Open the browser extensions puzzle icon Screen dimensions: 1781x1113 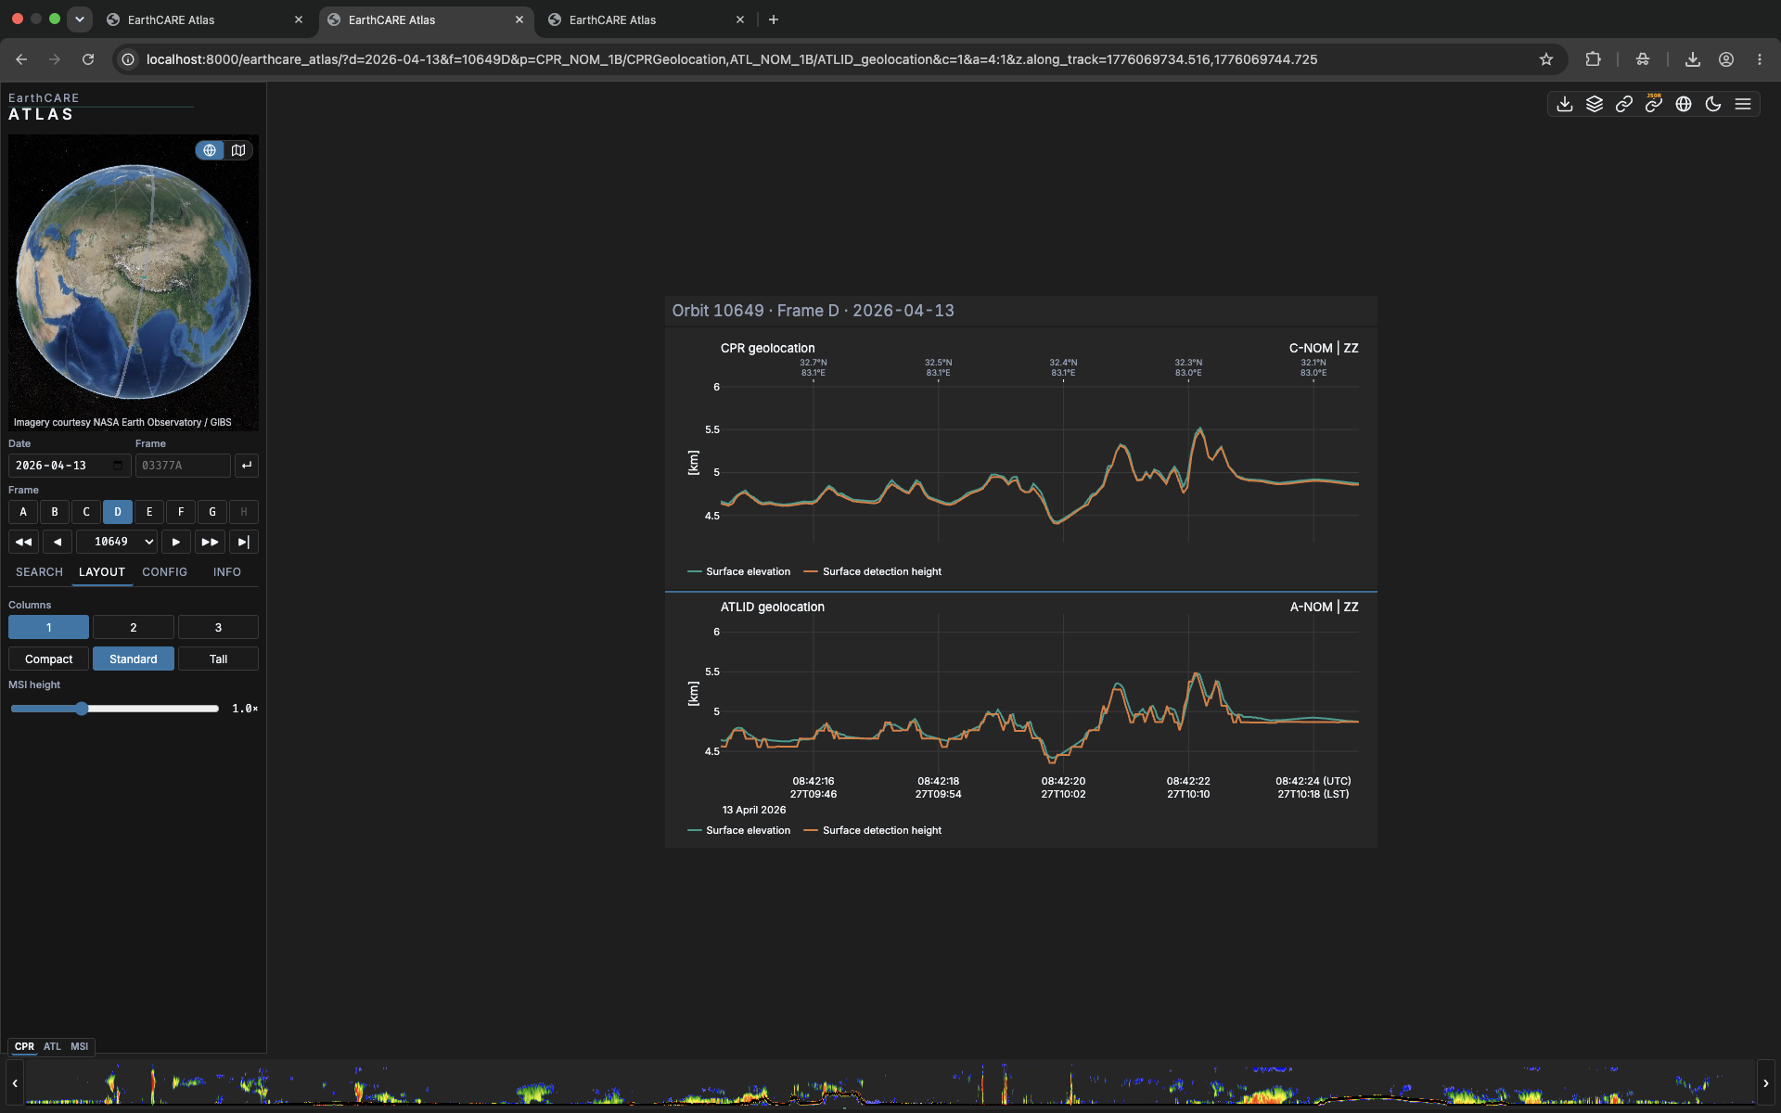pos(1593,59)
